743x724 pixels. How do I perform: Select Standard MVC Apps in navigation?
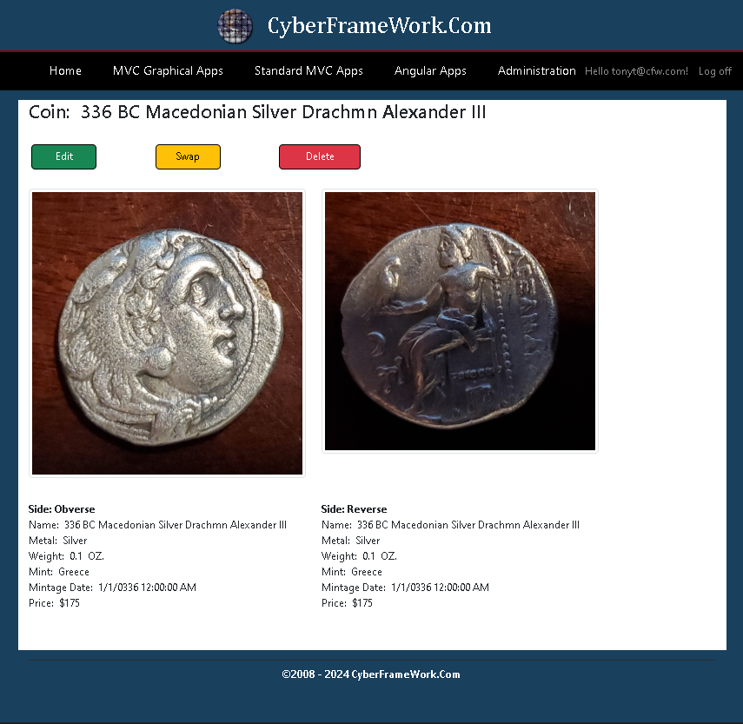point(308,70)
